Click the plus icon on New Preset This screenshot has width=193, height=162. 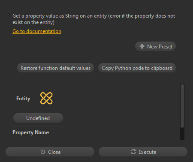click(142, 46)
